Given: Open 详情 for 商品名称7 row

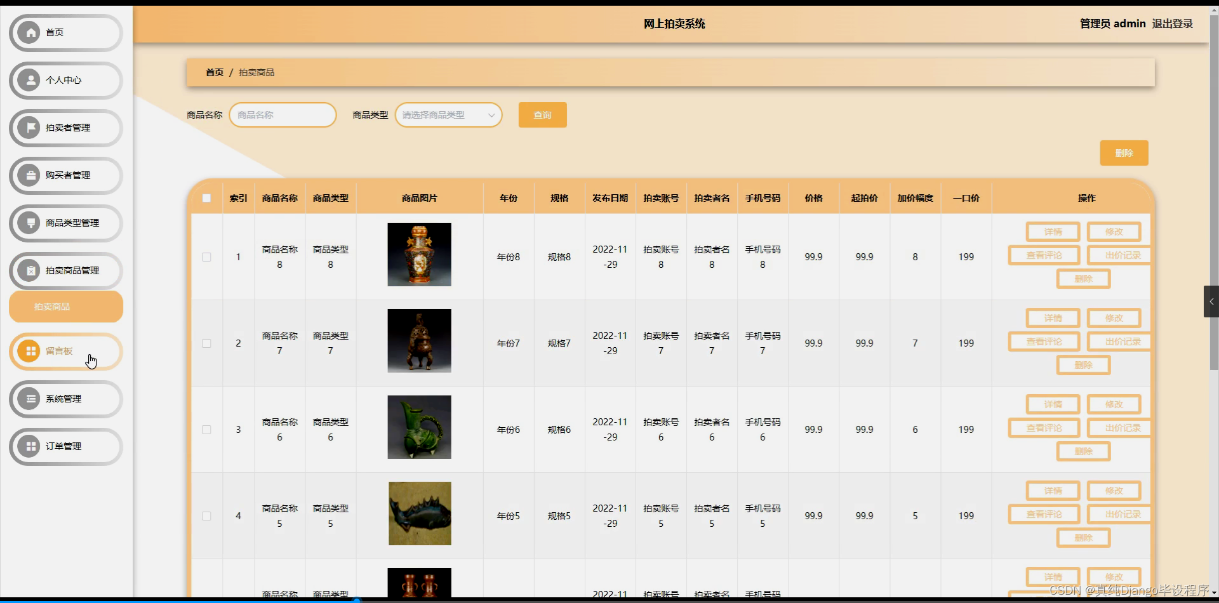Looking at the screenshot, I should pos(1053,318).
